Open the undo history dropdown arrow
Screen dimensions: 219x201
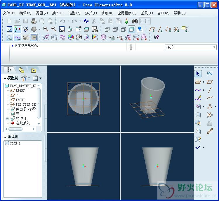click(x=68, y=21)
